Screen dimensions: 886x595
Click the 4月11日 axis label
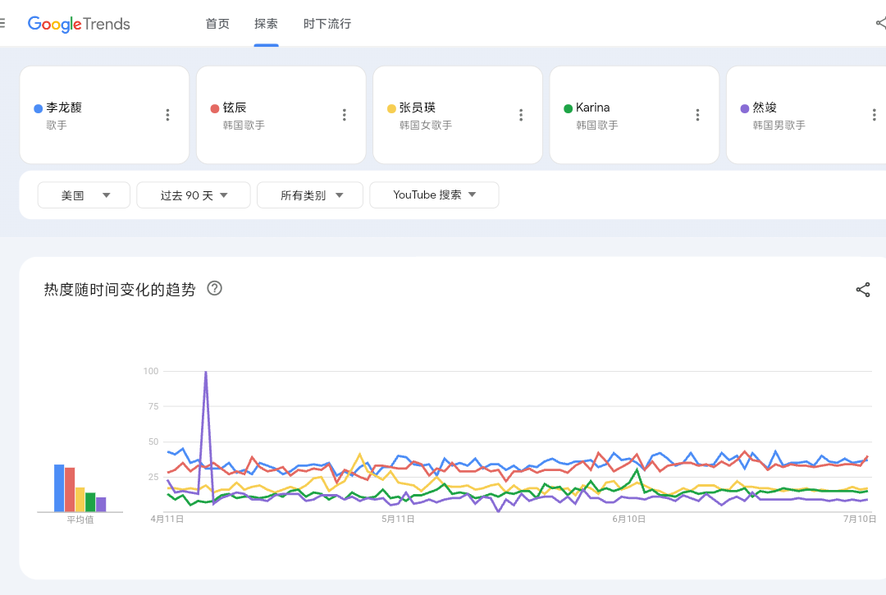[x=167, y=519]
